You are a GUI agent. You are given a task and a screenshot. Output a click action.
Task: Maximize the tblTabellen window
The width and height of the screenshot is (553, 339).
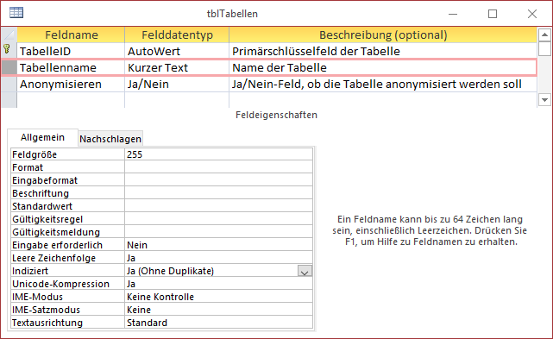tap(493, 14)
